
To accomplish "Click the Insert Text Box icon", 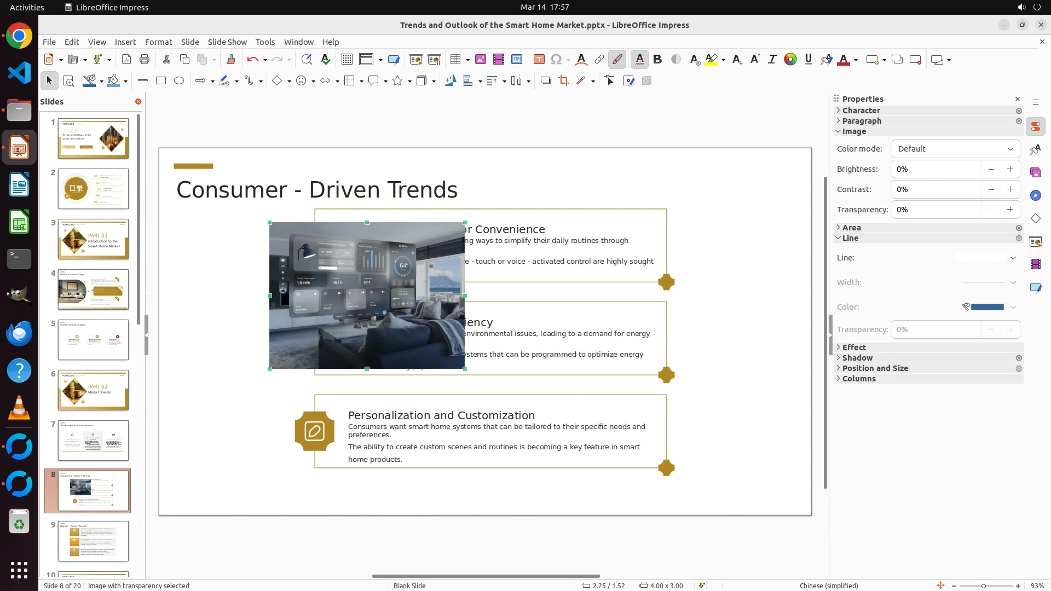I will click(539, 60).
